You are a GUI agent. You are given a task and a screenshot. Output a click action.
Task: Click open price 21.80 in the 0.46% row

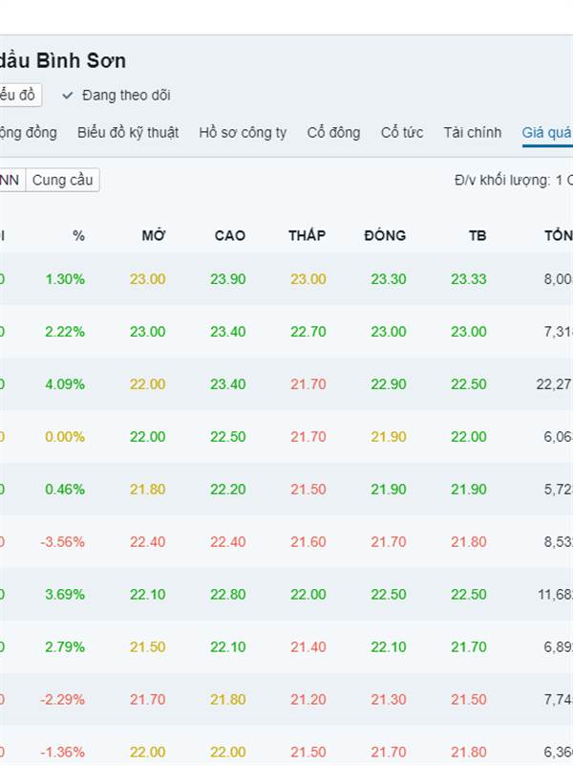click(x=148, y=490)
